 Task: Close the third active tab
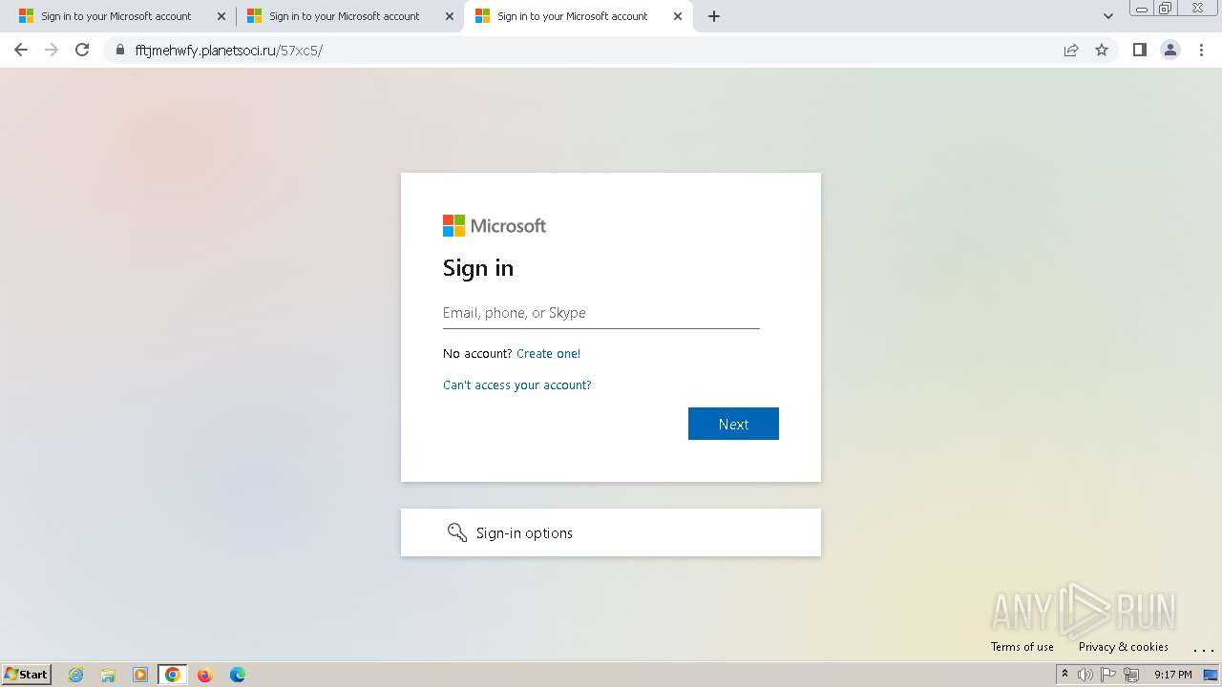pyautogui.click(x=678, y=16)
